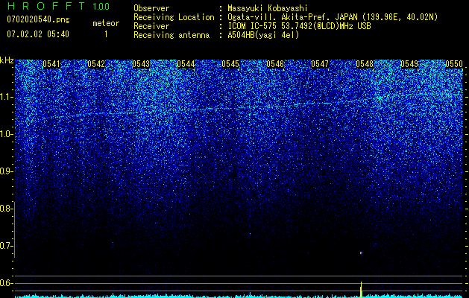This screenshot has width=469, height=298.
Task: Click the 0542 time marker
Action: 96,64
